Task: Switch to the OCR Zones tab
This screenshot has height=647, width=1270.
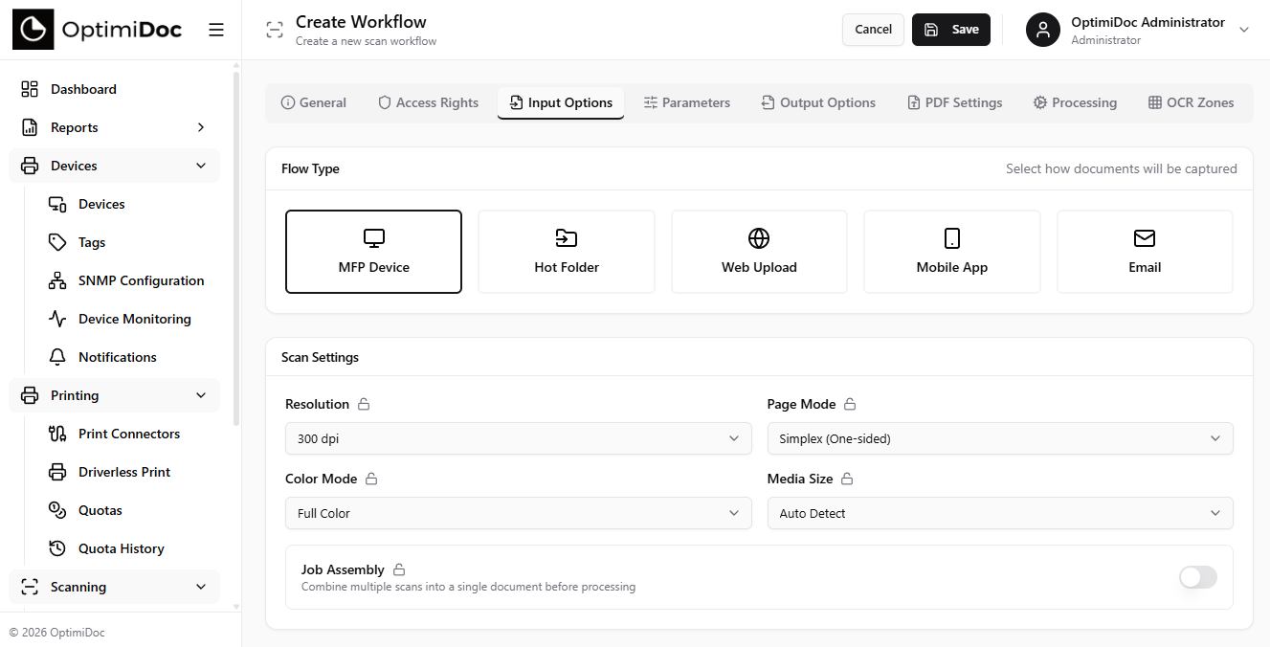Action: point(1192,102)
